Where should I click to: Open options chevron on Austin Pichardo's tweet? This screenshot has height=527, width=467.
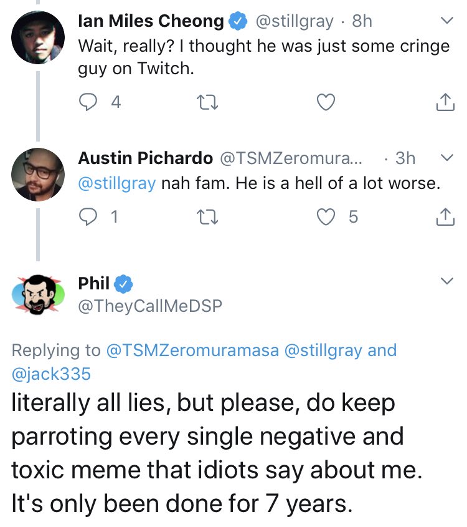click(x=446, y=158)
